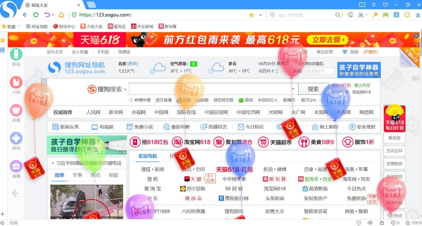Open the 小说大全 bookmark
422x226 pixels.
(x=91, y=26)
